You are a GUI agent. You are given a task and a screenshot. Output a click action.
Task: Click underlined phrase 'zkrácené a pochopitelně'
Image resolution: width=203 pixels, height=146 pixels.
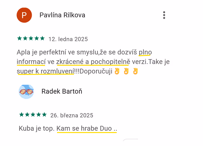tap(93, 62)
